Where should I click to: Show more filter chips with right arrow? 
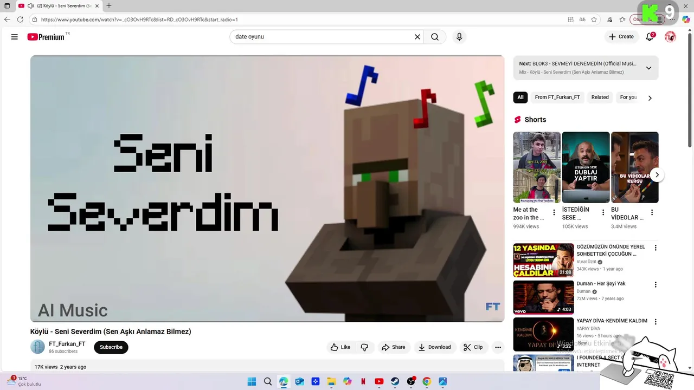[650, 98]
